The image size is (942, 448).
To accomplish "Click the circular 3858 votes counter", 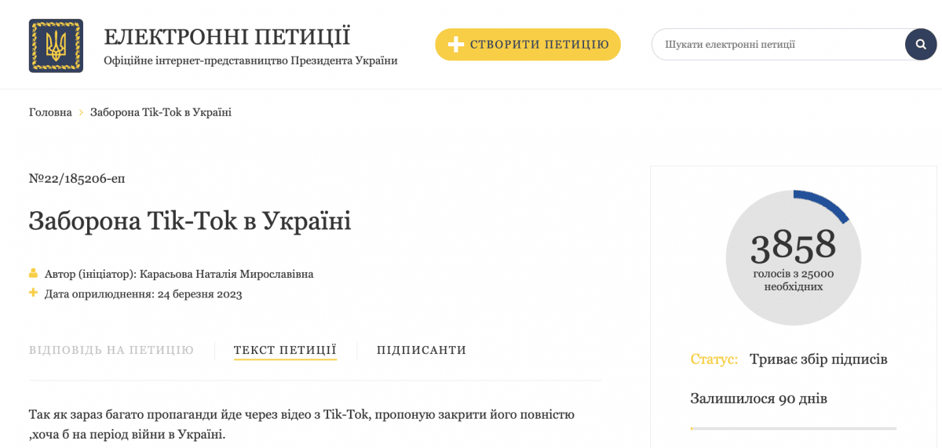I will pos(793,257).
